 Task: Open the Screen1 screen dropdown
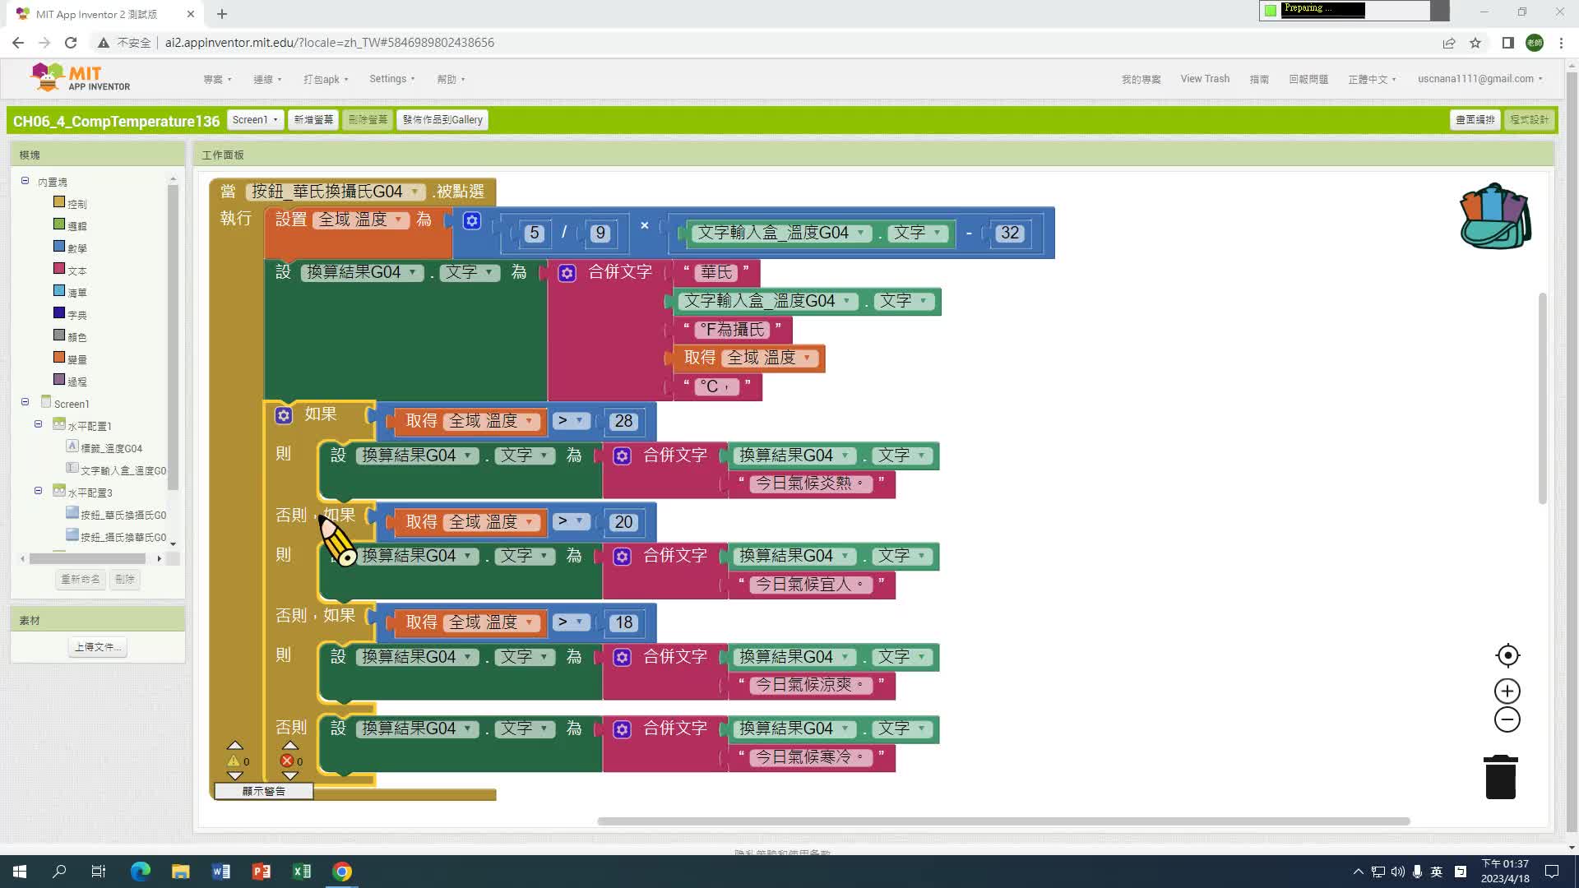tap(255, 120)
